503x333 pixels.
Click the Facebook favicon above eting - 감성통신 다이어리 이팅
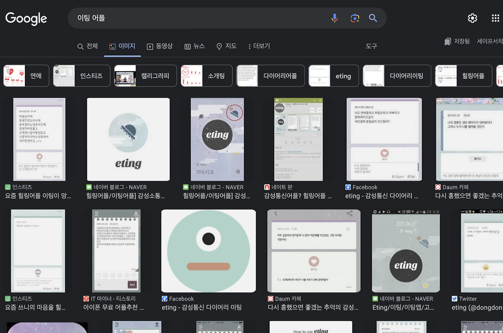coord(165,299)
